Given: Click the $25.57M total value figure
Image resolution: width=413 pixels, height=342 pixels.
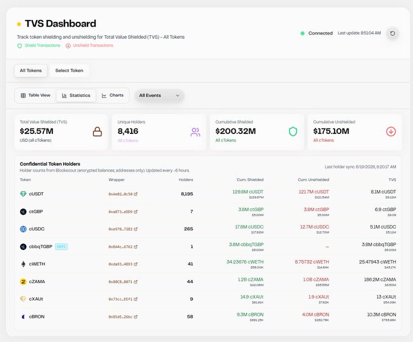Looking at the screenshot, I should point(36,131).
